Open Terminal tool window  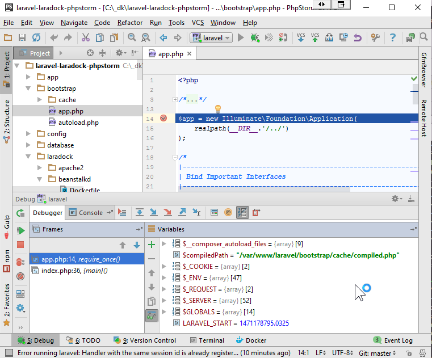(207, 340)
